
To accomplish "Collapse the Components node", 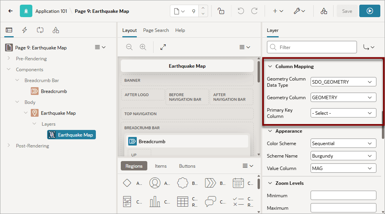I will coord(9,69).
